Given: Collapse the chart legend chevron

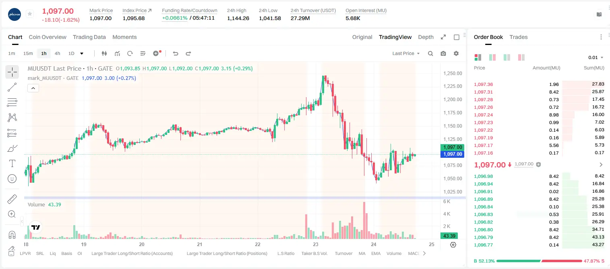Looking at the screenshot, I should 33,88.
